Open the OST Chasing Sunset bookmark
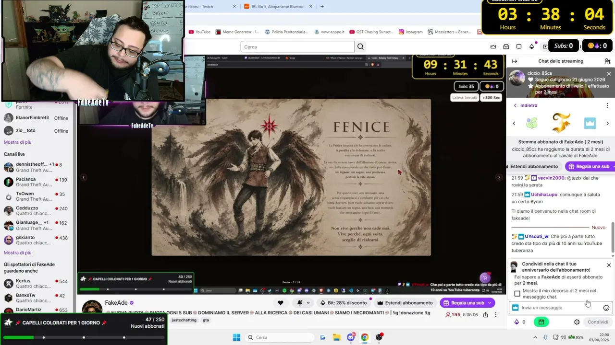Viewport: 615px width, 345px height. [x=371, y=32]
